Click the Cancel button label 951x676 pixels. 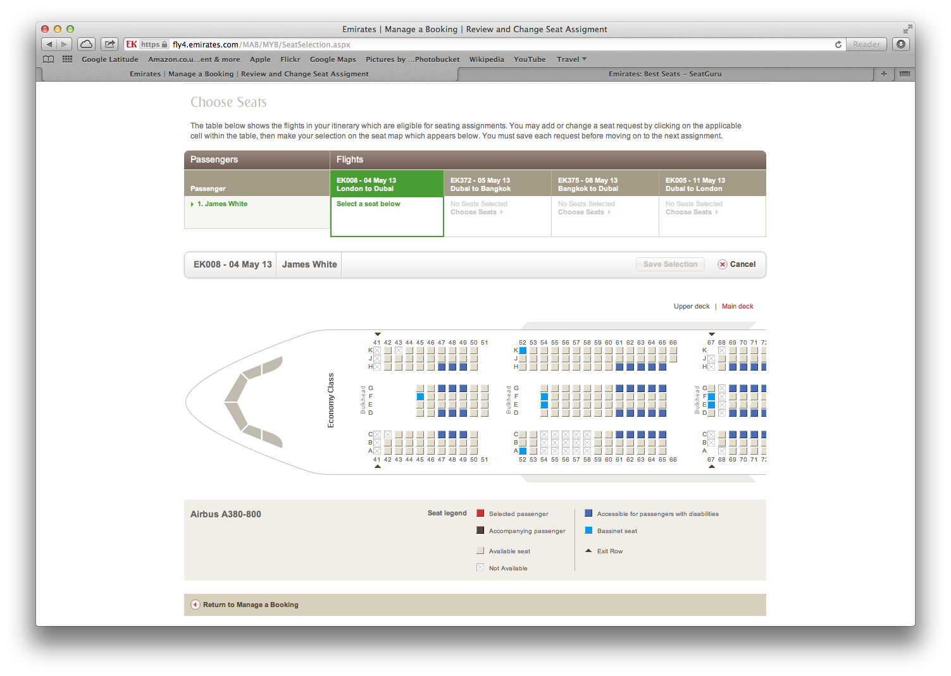coord(743,264)
